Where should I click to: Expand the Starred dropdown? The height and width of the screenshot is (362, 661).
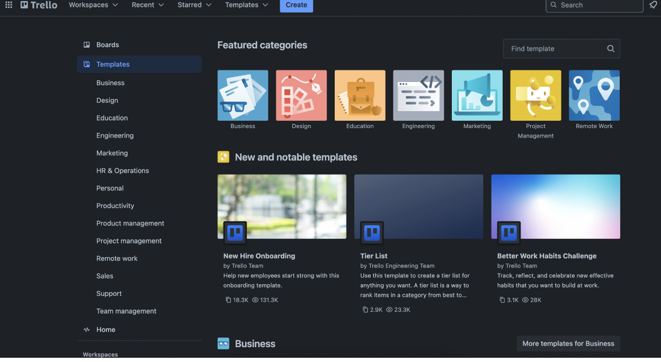[194, 5]
